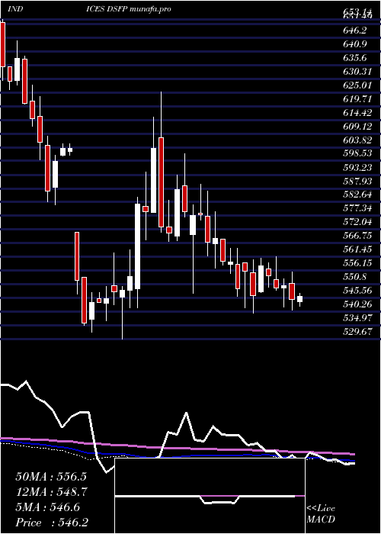Screen dimensions: 381x534
Task: Click the 640.9 price axis label
Action: pyautogui.click(x=355, y=44)
